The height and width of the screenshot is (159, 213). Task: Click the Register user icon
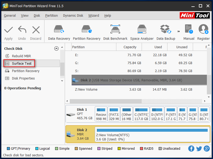pyautogui.click(x=203, y=29)
